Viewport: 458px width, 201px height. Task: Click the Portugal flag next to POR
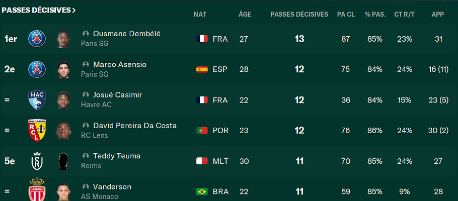point(202,131)
